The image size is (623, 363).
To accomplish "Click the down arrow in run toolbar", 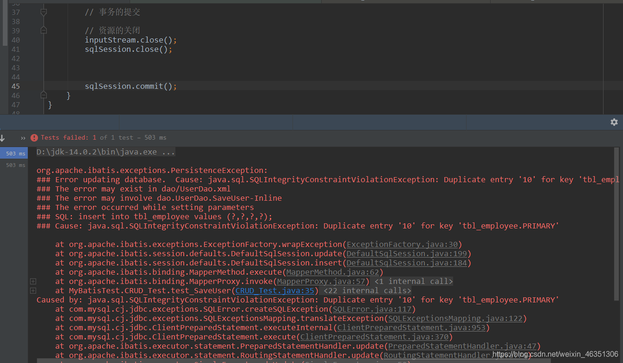I will point(2,138).
